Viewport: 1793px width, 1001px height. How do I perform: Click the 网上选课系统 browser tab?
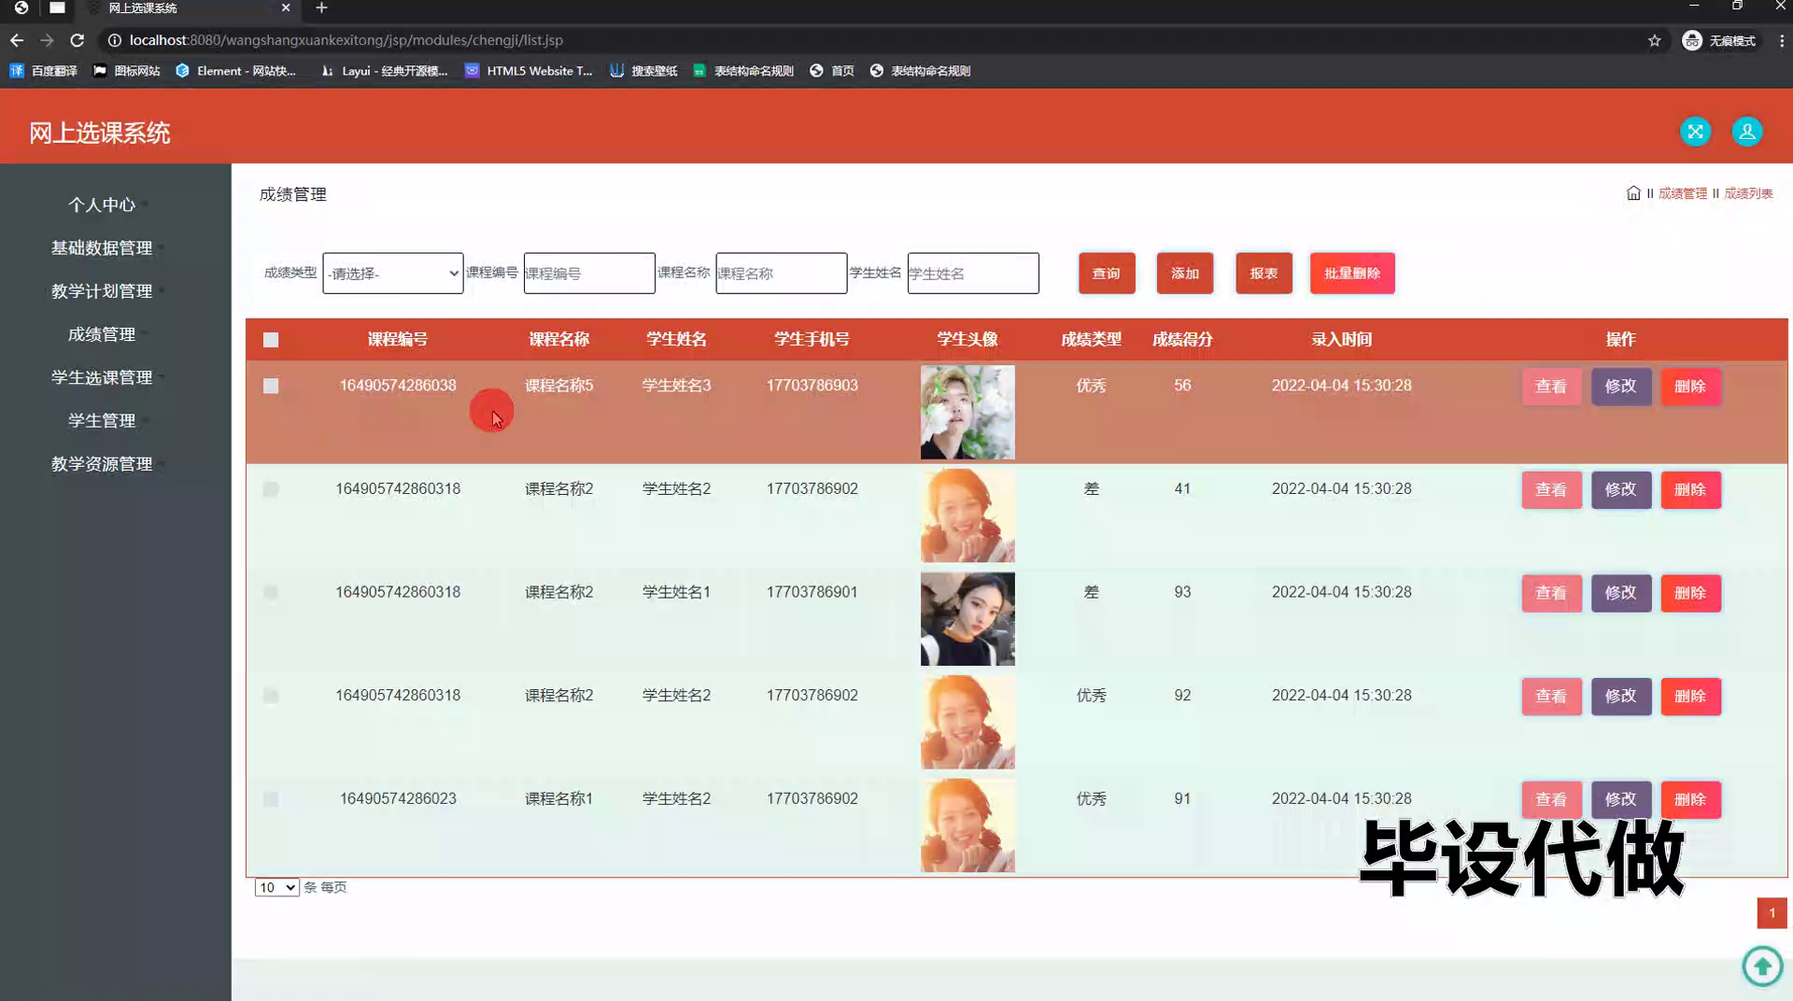point(187,8)
